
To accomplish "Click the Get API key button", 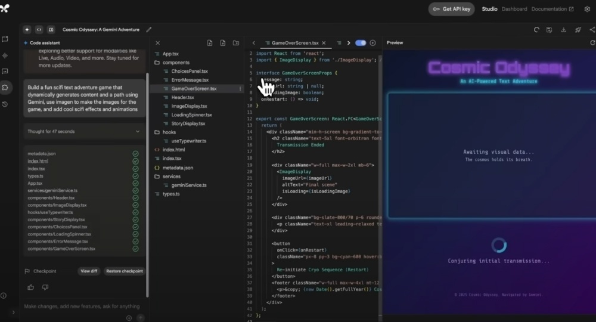I will click(x=452, y=9).
